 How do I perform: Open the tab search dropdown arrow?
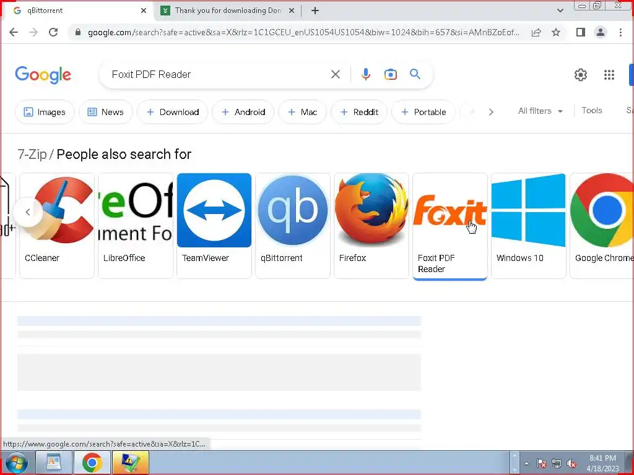coord(560,11)
